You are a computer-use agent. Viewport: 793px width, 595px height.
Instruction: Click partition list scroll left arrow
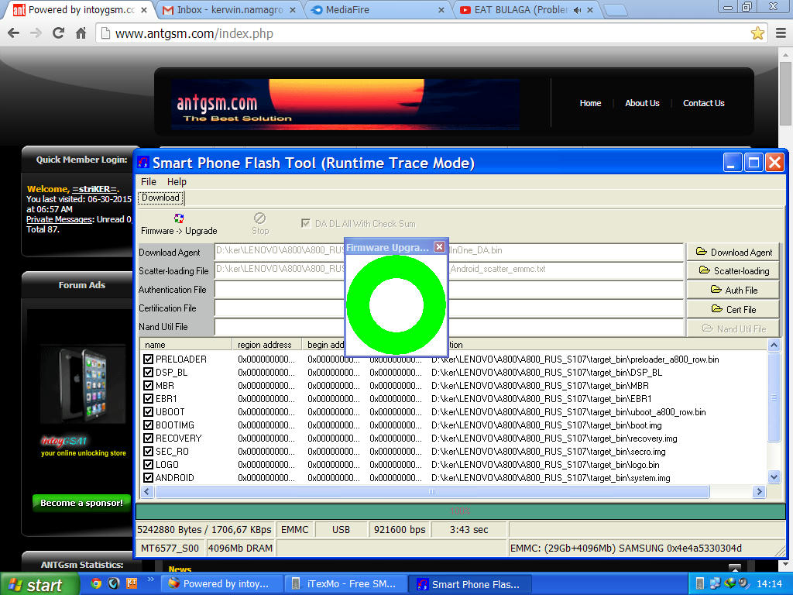[x=147, y=491]
